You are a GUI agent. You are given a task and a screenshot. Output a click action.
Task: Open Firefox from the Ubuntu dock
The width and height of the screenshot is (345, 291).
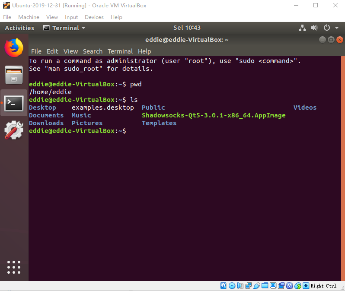14,47
